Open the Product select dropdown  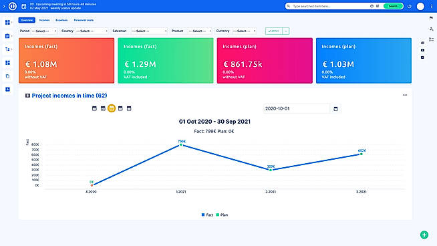(199, 31)
